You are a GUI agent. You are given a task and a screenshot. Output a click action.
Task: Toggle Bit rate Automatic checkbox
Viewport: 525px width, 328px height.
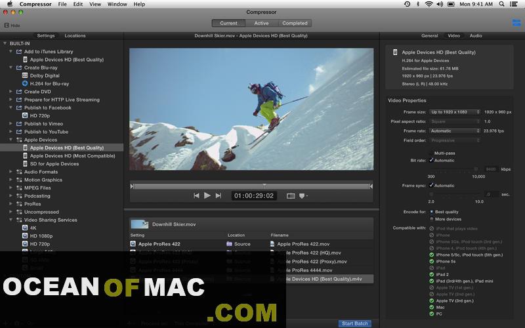pyautogui.click(x=431, y=160)
